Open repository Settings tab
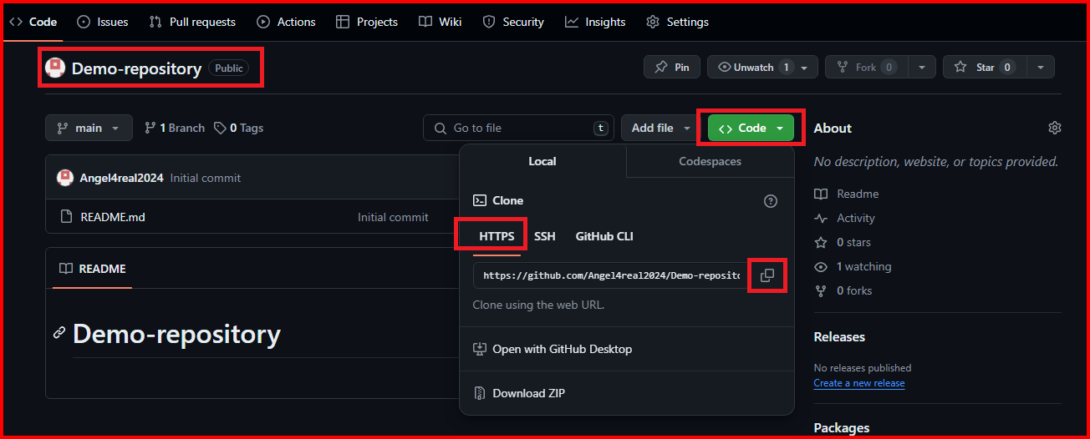Viewport: 1090px width, 439px height. pos(677,22)
